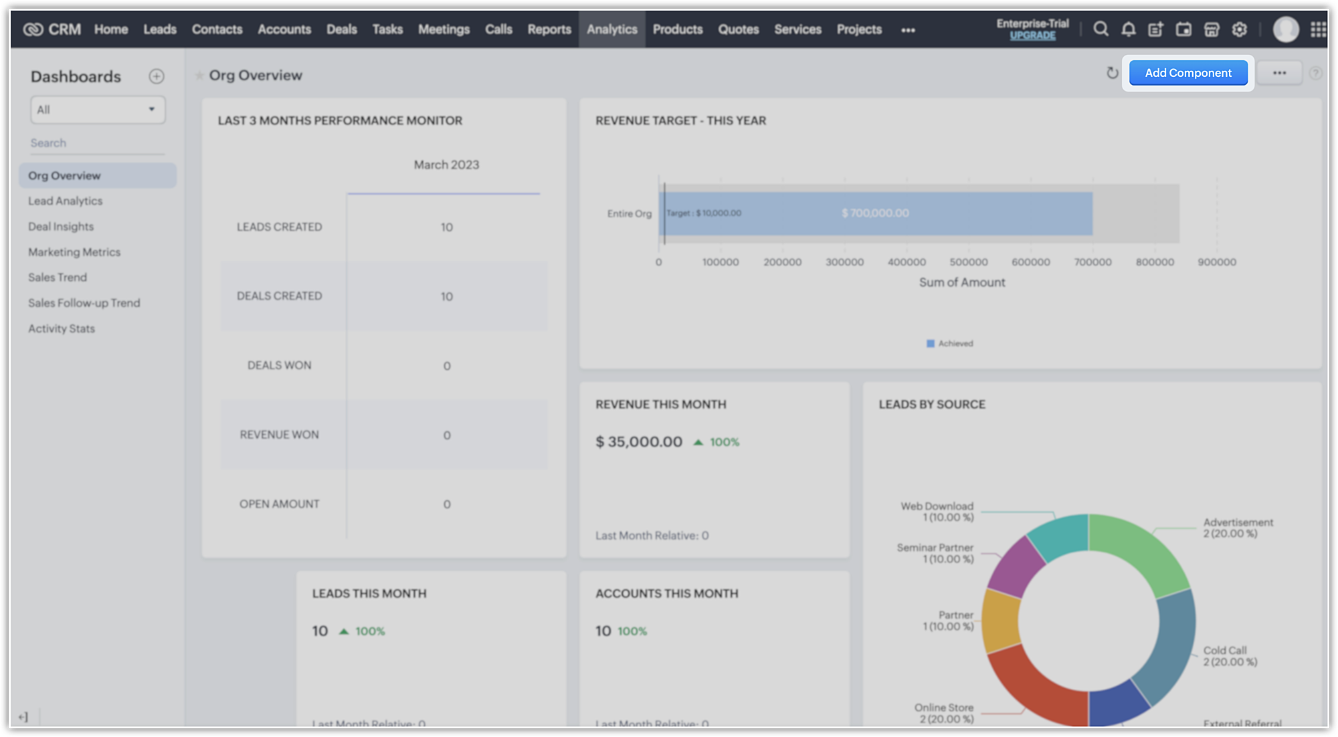Star the Org Overview dashboard
This screenshot has height=737, width=1338.
[199, 76]
